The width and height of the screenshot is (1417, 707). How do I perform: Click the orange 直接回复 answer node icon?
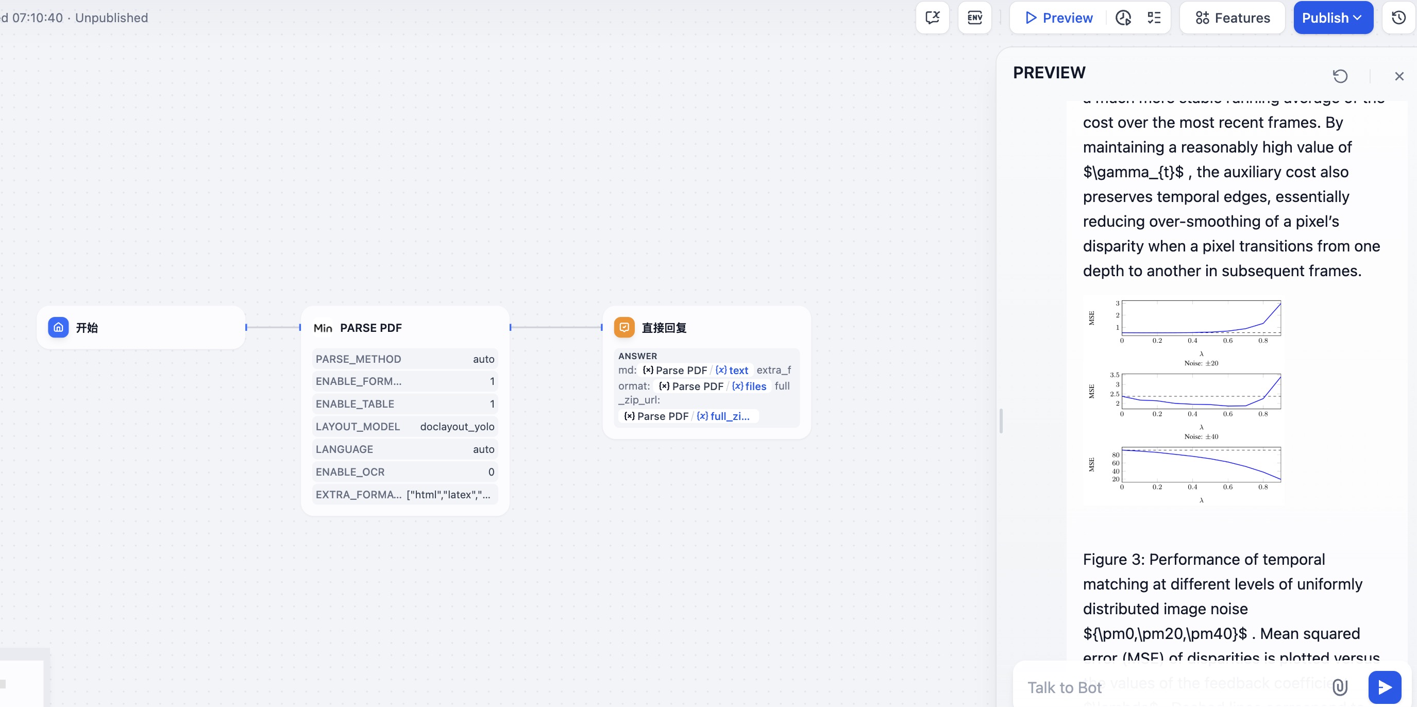[624, 327]
